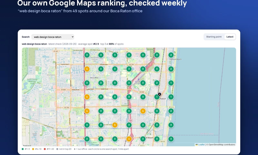Click the gray not in top 20 legend swatch
Viewport: 258px width, 155px height.
57,149
